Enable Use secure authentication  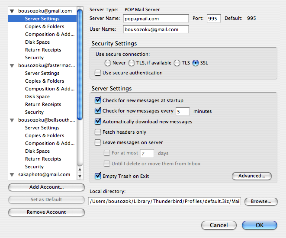(x=98, y=73)
